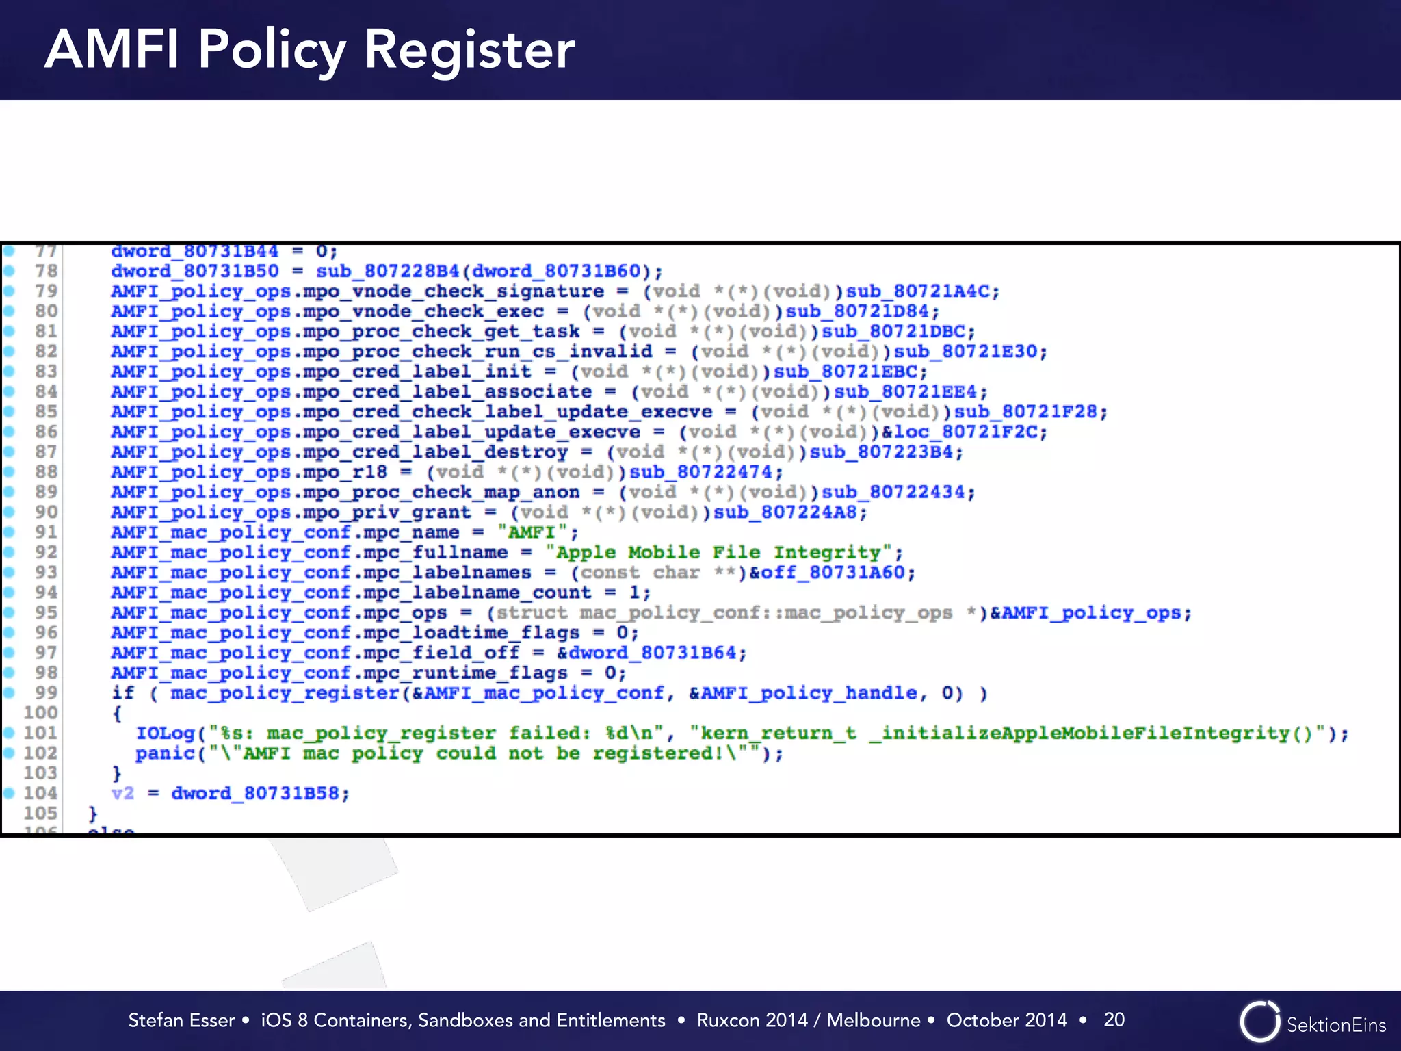
Task: Click mpo_vnode_check_exec field name
Action: pyautogui.click(x=423, y=311)
